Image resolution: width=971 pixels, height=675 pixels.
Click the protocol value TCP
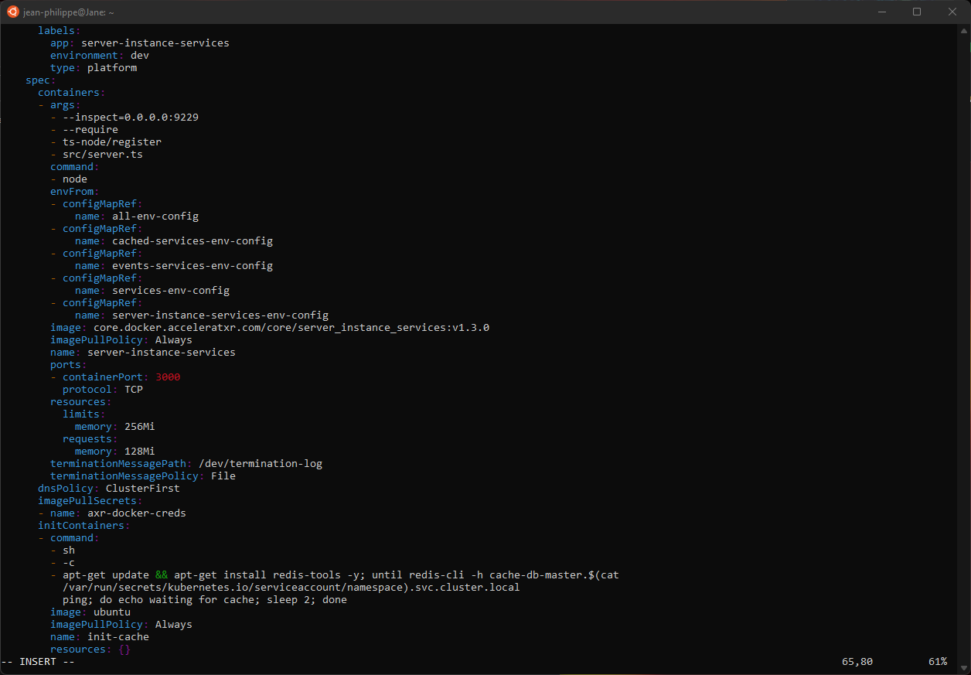134,390
